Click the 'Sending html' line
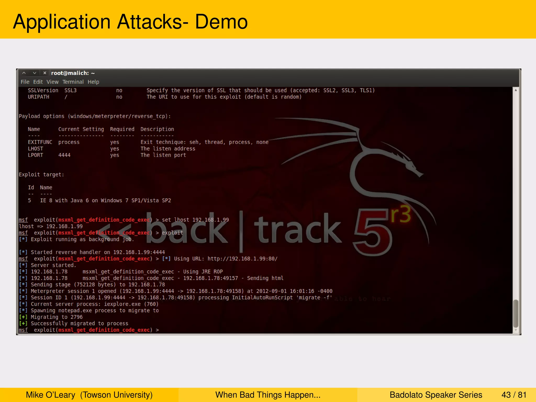This screenshot has height=402, width=536. tap(151, 278)
